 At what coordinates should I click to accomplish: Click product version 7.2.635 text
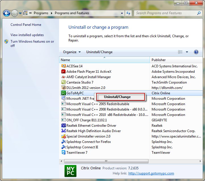pos(133,168)
